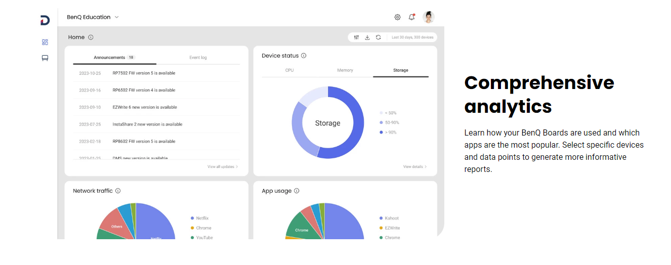
Task: Click info icon beside Network traffic
Action: [x=118, y=191]
